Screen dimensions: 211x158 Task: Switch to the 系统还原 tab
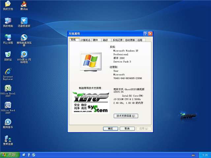(x=118, y=40)
